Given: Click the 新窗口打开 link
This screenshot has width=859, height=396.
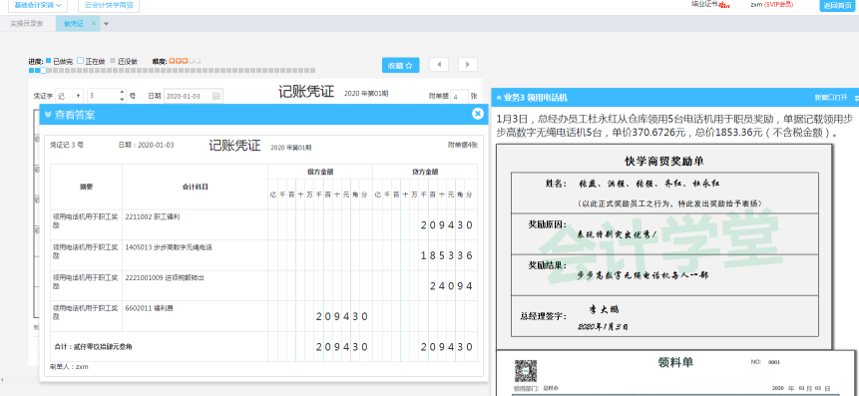Looking at the screenshot, I should 831,98.
